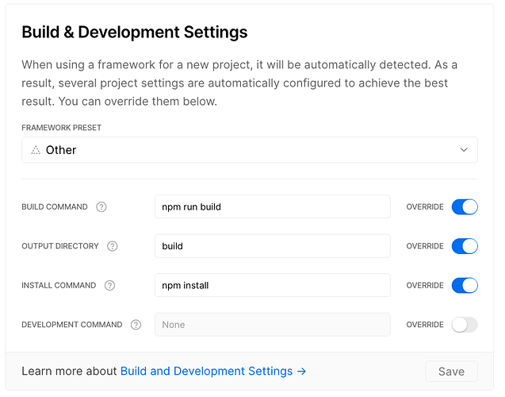Click the 'npm run build' input field
505x397 pixels.
272,207
